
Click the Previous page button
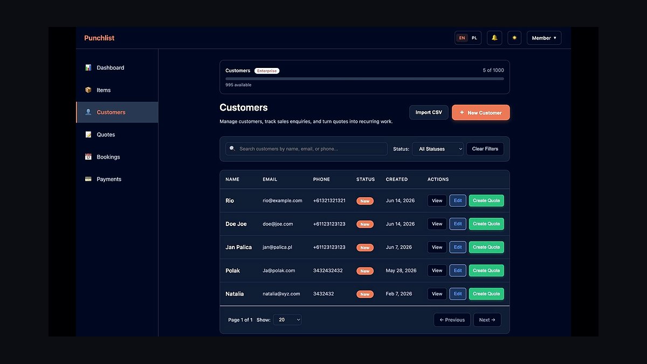coord(452,320)
